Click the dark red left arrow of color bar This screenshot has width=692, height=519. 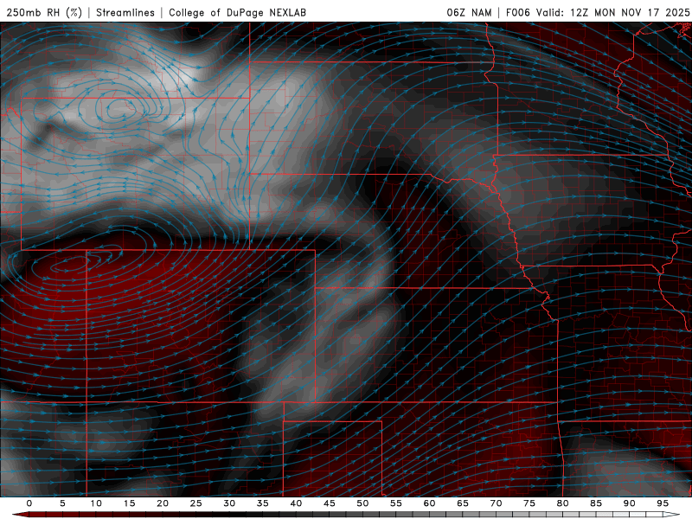tap(20, 515)
